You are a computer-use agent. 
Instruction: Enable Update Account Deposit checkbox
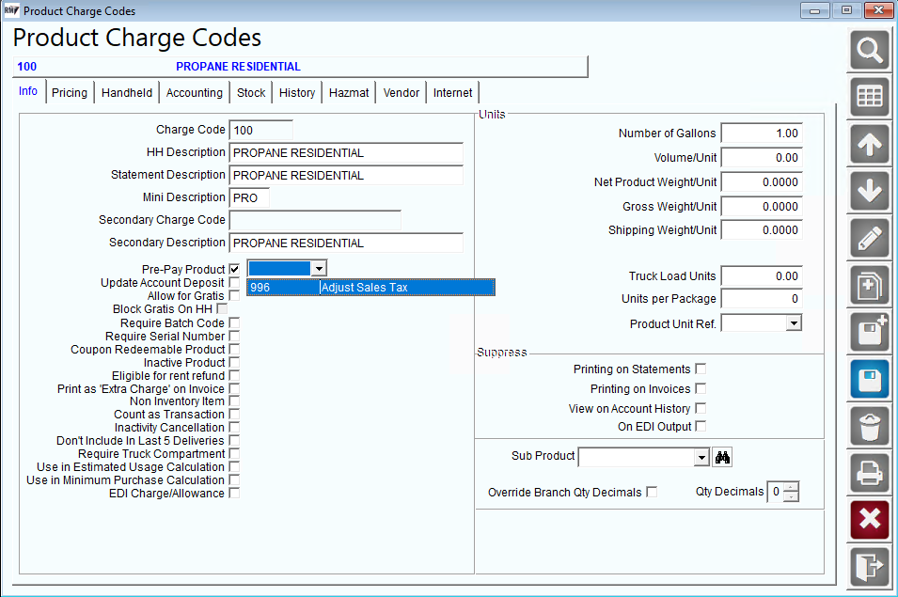point(234,282)
